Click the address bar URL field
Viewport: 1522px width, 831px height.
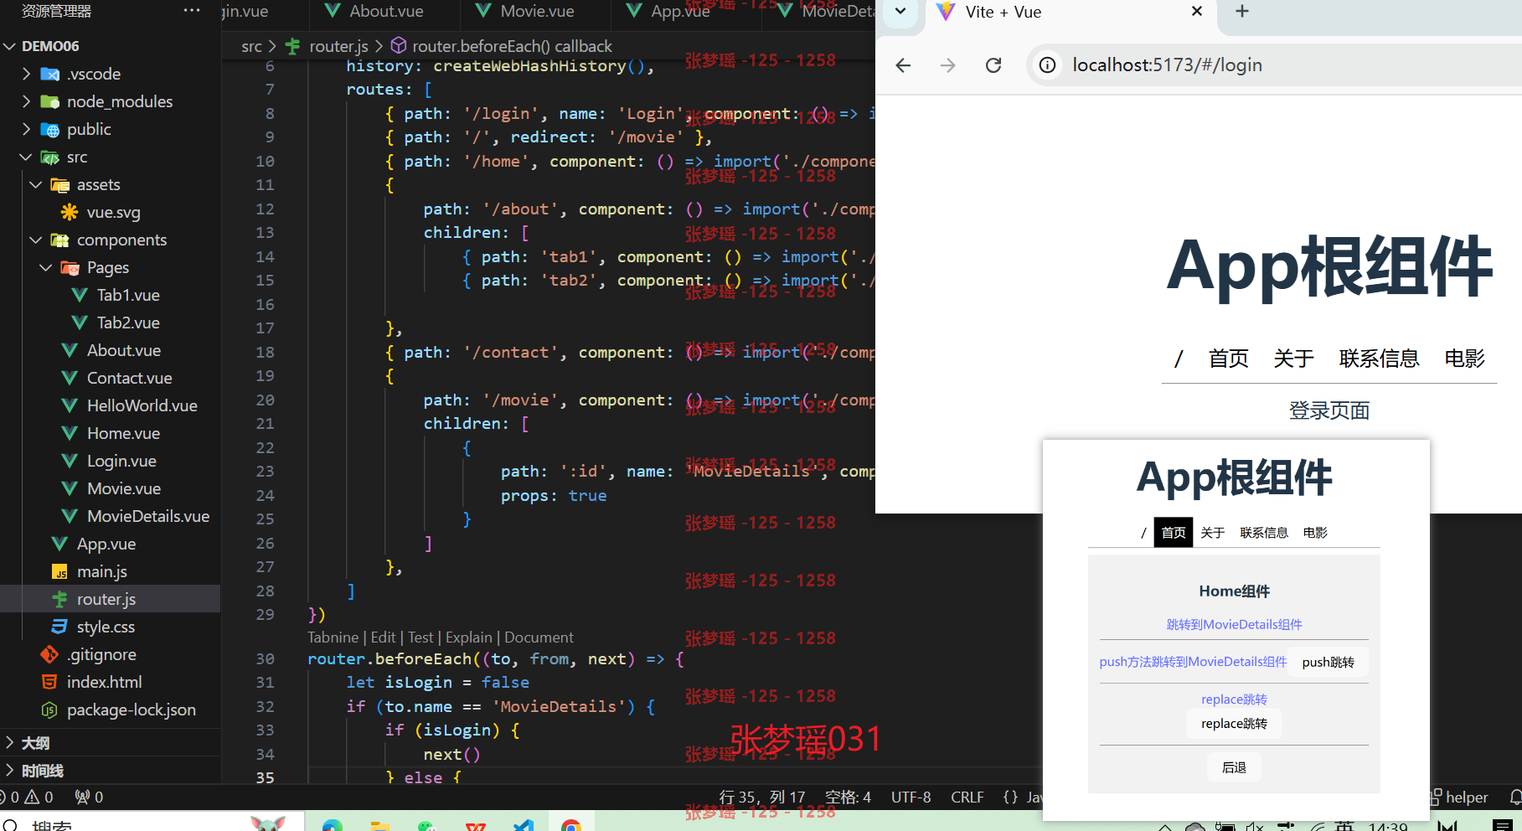(x=1167, y=65)
